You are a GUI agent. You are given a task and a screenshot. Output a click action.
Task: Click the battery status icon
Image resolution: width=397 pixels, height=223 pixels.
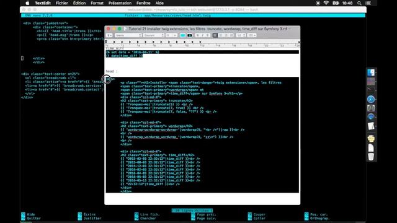[x=336, y=3]
